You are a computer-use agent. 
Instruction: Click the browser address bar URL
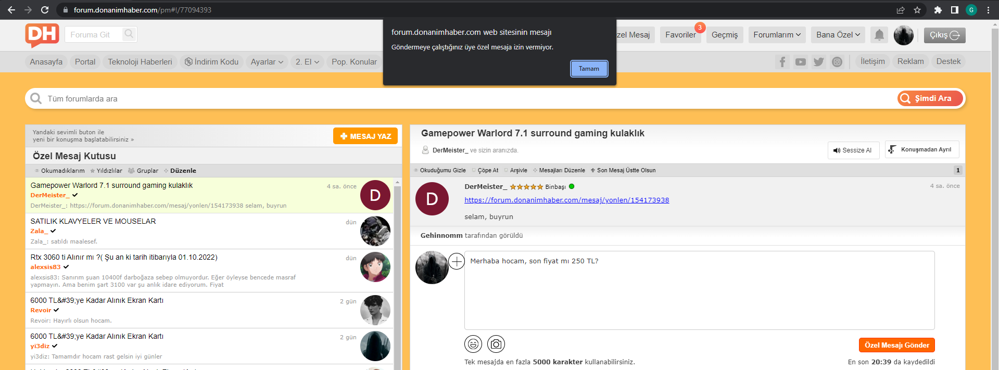[142, 10]
